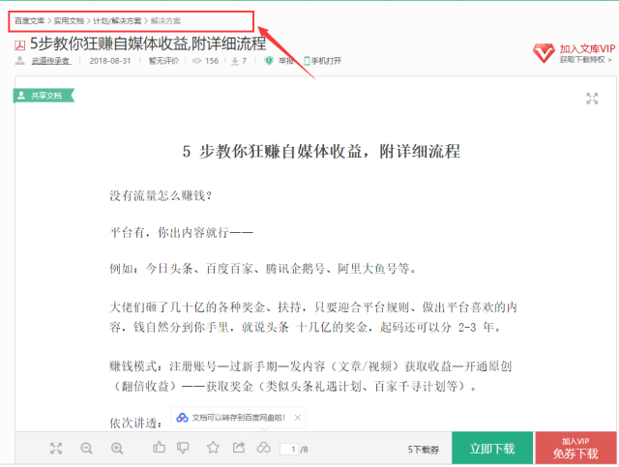Click the 加入文库VIP diamond icon
Screen dimensions: 619x467
point(544,53)
